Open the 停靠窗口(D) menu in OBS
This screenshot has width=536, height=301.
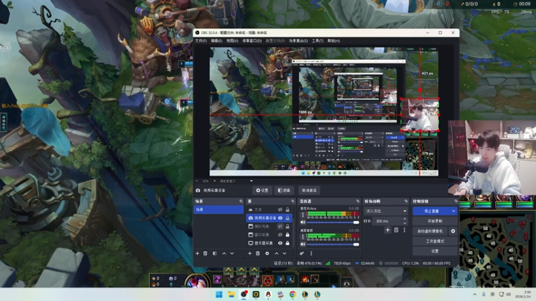pos(252,41)
